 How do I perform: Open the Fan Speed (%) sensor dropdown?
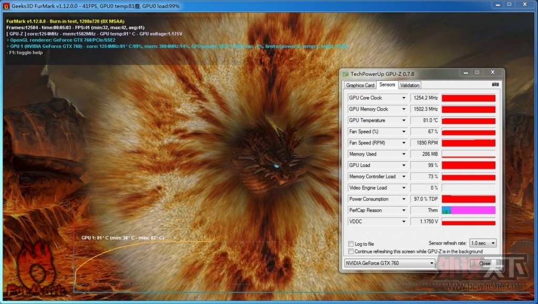tap(403, 132)
